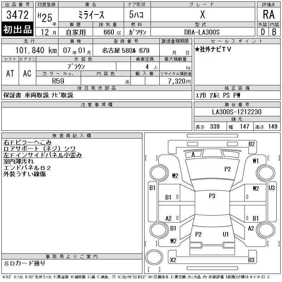Click the 純正装備 header
Screen dimensions: 282x282
[237, 88]
